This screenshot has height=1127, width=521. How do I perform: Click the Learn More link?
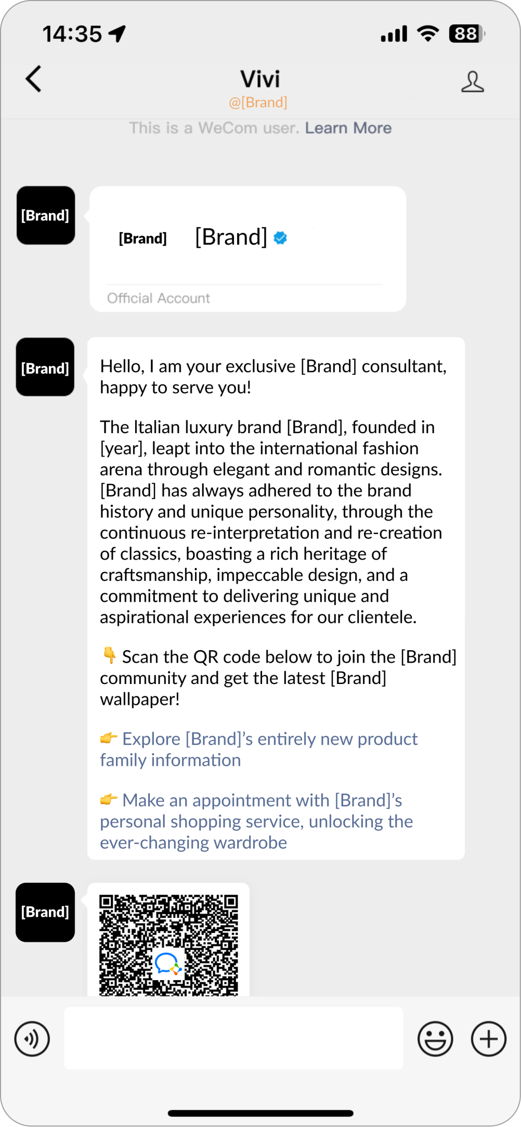pyautogui.click(x=348, y=128)
